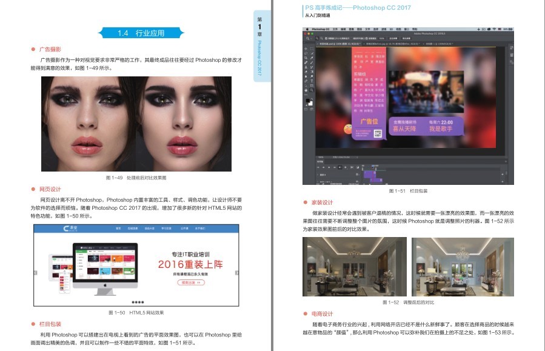Open the 滤镜 menu in Photoshop figure
The height and width of the screenshot is (351, 545).
[x=384, y=29]
